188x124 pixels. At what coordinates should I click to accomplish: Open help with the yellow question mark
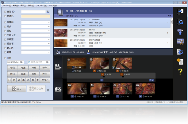point(180,72)
